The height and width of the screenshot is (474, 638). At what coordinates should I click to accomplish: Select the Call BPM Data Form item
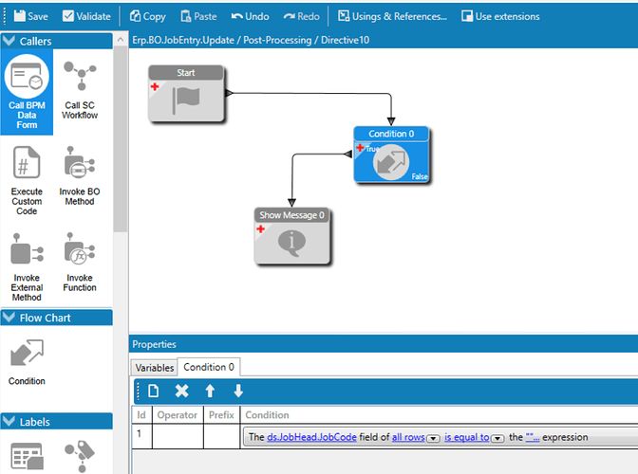click(27, 92)
